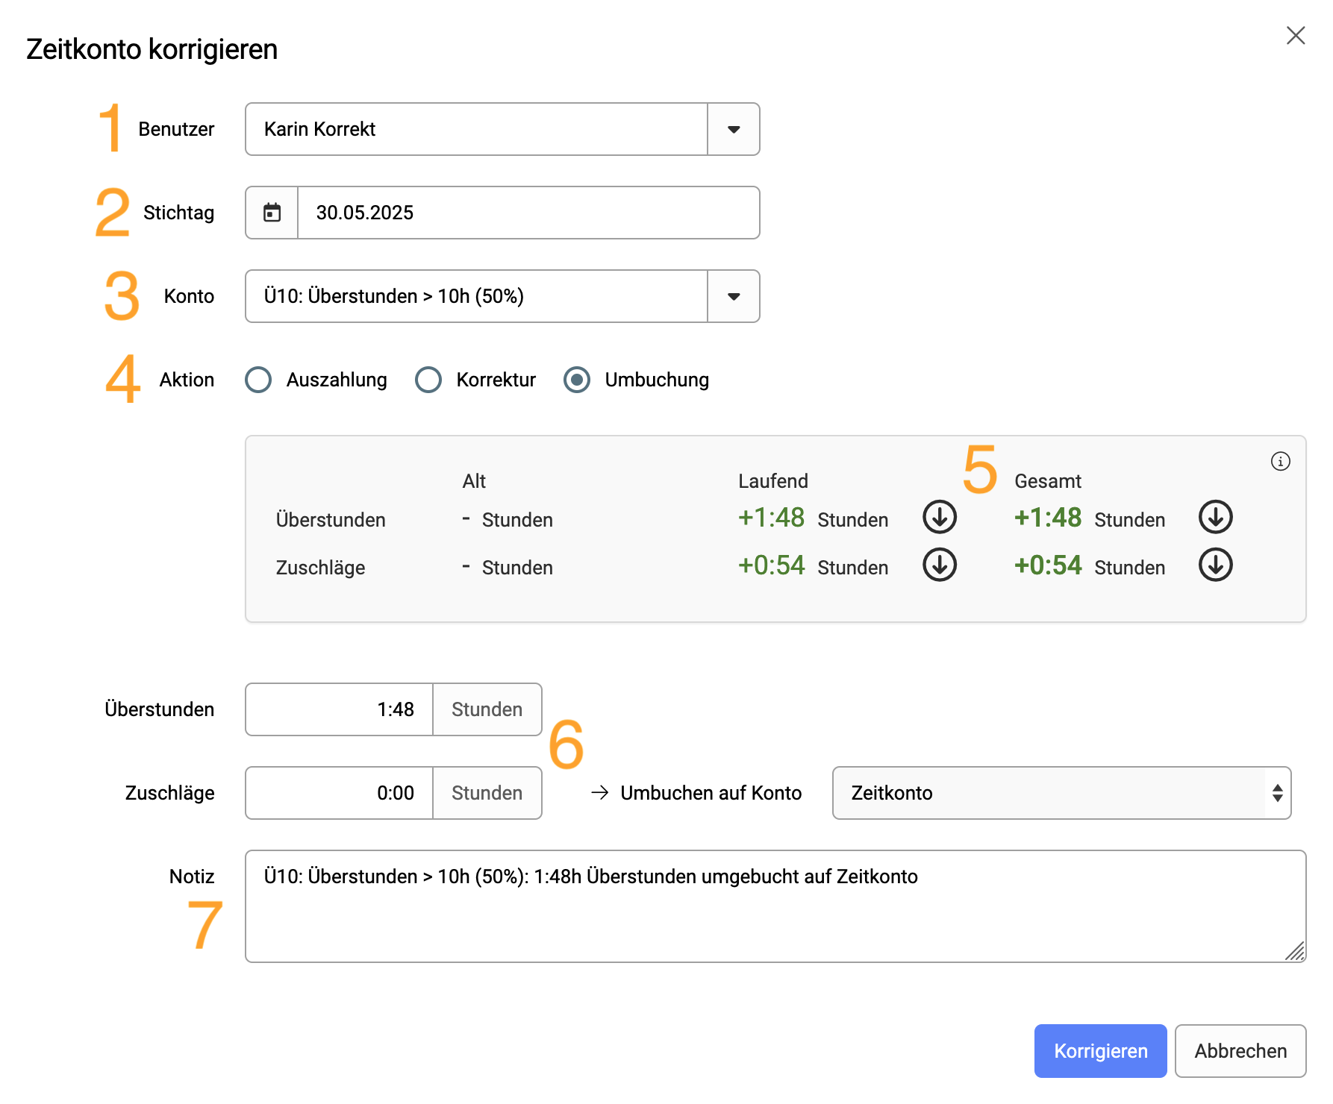Image resolution: width=1333 pixels, height=1104 pixels.
Task: Click the Karin Korrekt user field
Action: (x=476, y=129)
